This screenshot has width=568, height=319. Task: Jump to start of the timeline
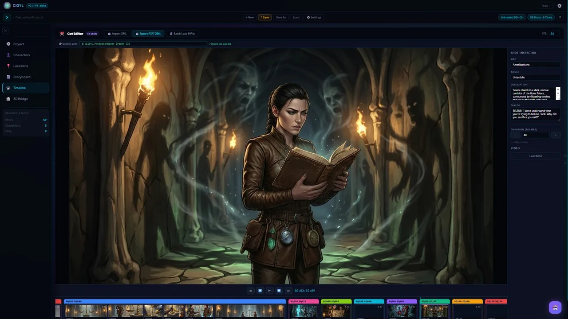click(x=251, y=291)
